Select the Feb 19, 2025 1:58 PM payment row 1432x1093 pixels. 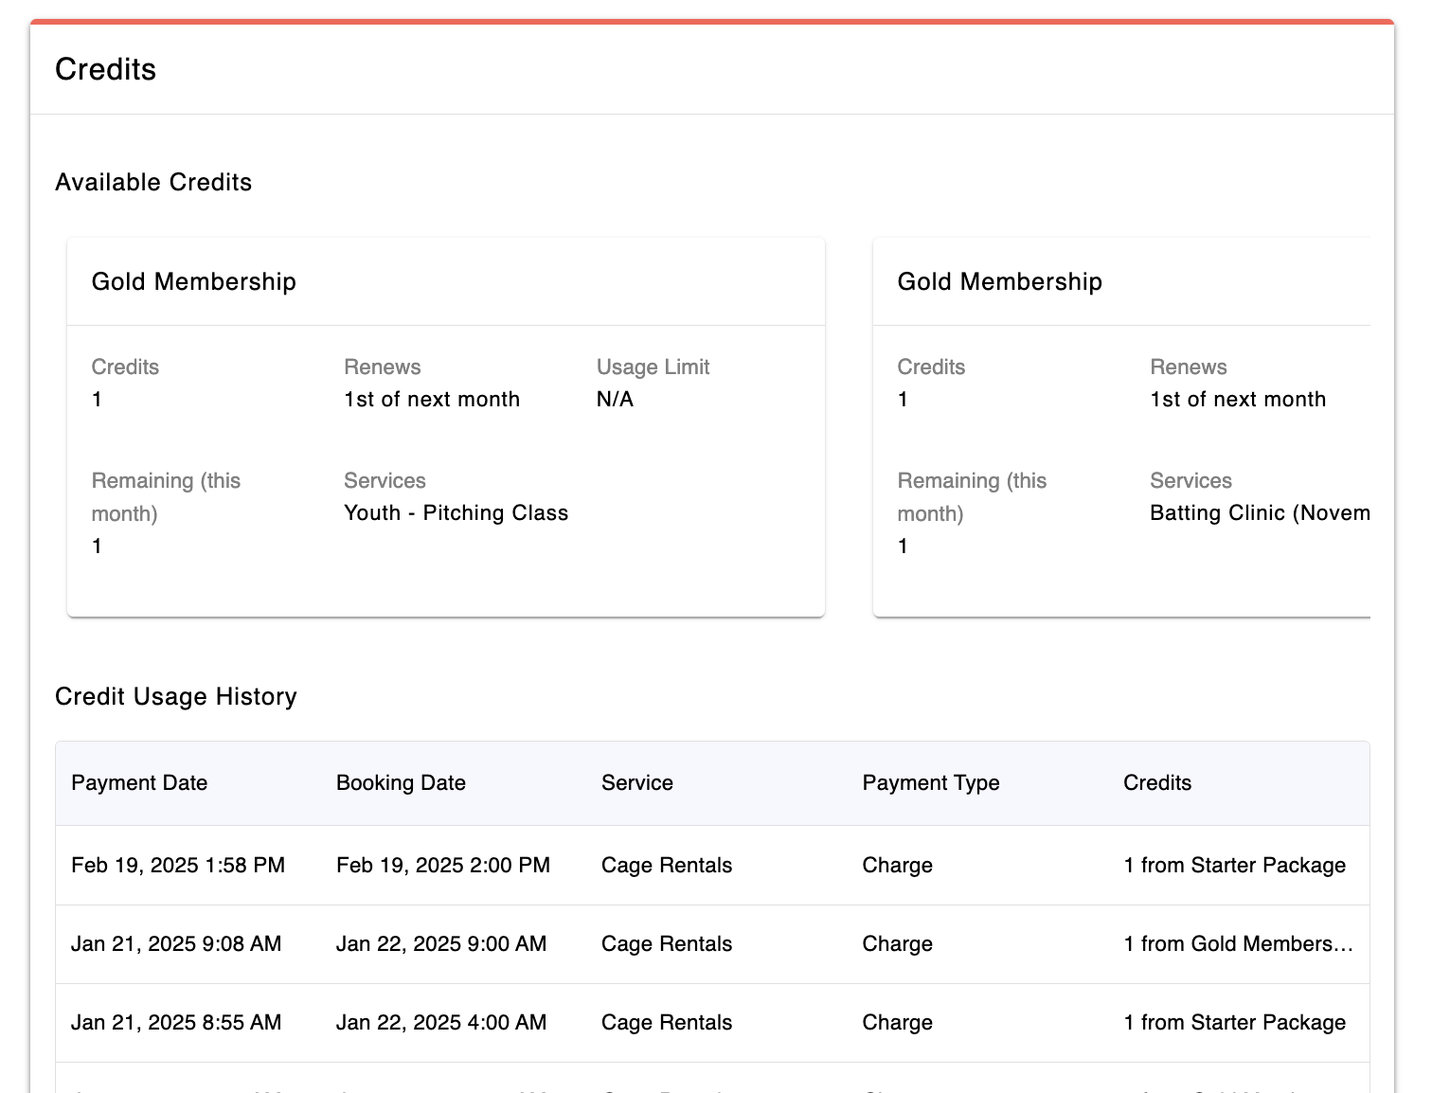point(178,866)
